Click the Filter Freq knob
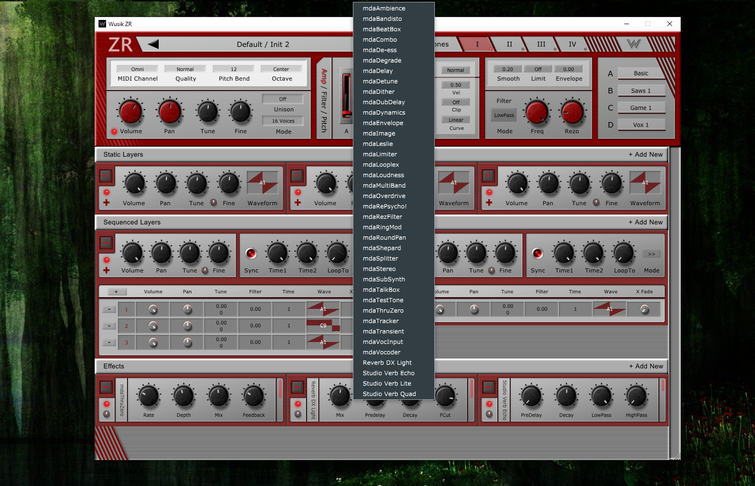 pyautogui.click(x=537, y=112)
